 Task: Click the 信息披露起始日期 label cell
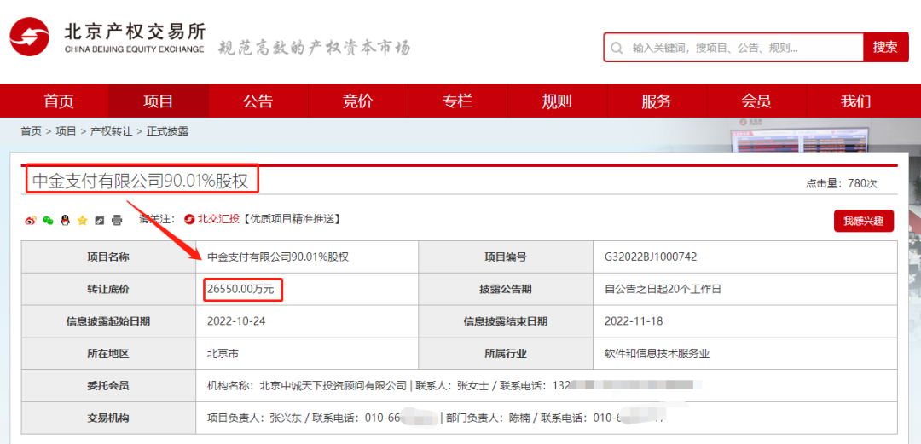108,321
